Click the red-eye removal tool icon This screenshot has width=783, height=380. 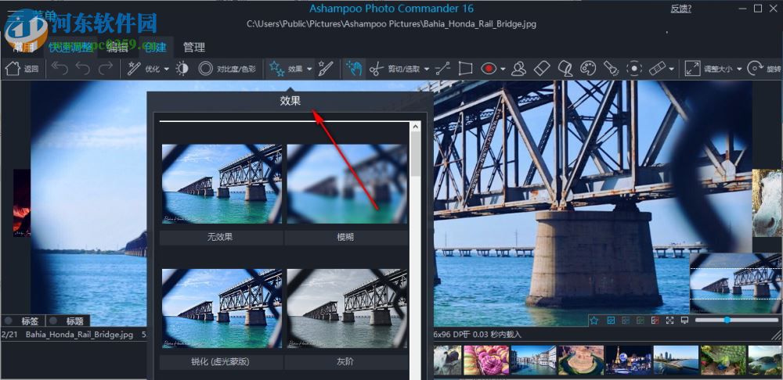pyautogui.click(x=489, y=69)
